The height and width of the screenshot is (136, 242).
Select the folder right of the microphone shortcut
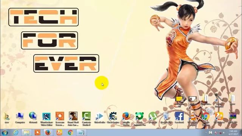click(232, 100)
